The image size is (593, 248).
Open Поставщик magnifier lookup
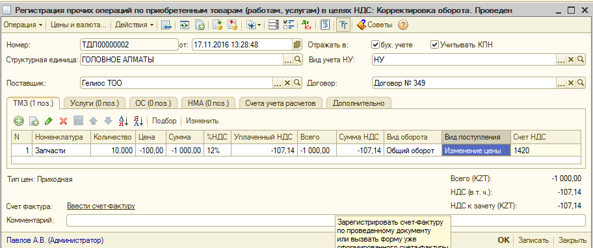click(x=297, y=82)
